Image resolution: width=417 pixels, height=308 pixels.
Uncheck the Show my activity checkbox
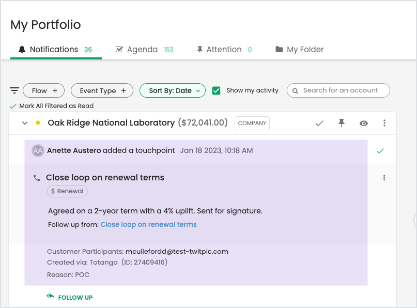216,90
